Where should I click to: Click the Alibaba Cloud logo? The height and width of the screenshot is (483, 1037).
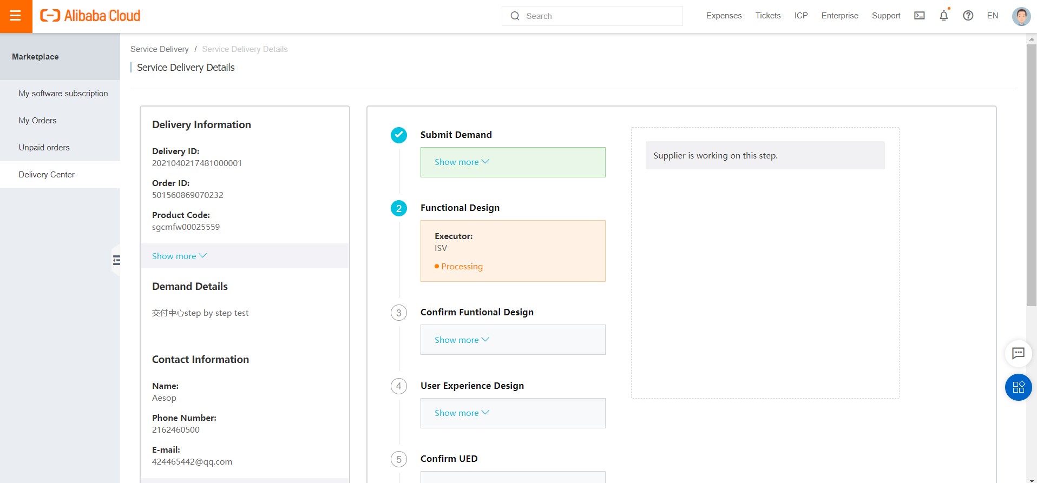click(x=90, y=16)
